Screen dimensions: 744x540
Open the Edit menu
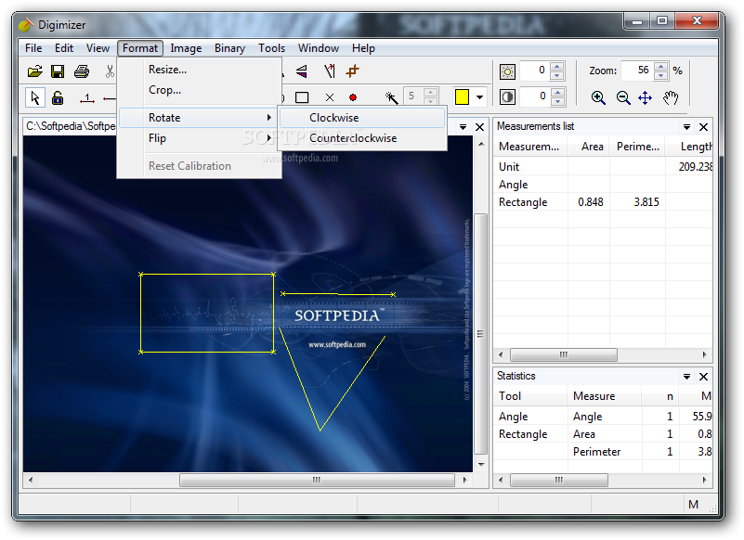click(63, 48)
